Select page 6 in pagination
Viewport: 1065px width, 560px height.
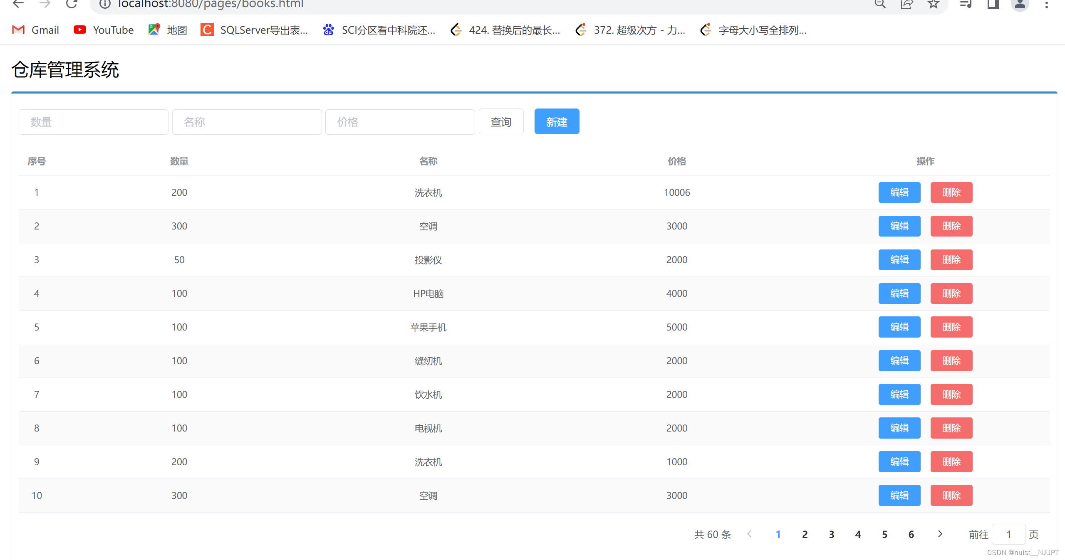point(911,534)
